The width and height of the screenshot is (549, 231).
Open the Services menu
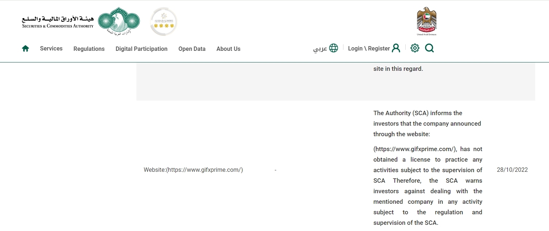pyautogui.click(x=51, y=49)
